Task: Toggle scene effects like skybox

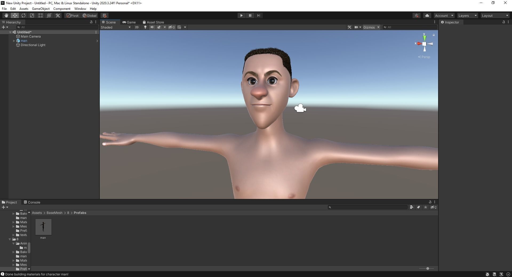Action: tap(159, 27)
